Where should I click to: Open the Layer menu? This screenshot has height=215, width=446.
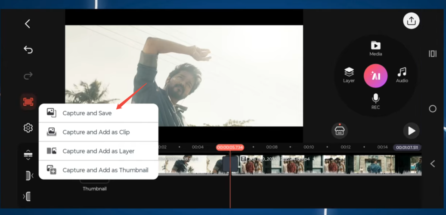coord(349,75)
